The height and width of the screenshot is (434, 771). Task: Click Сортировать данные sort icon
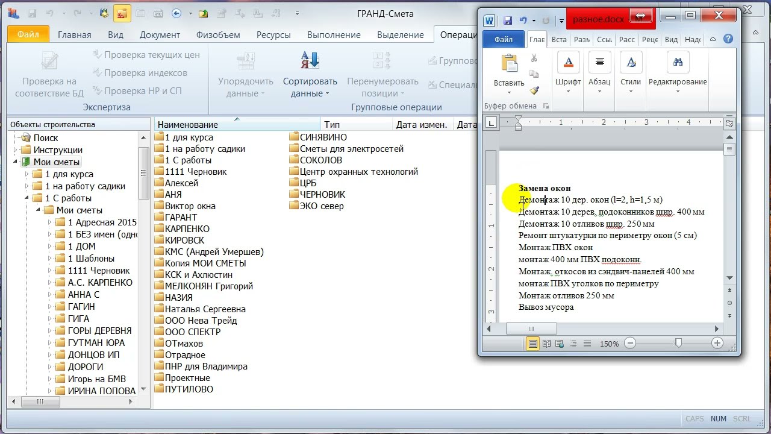click(310, 60)
